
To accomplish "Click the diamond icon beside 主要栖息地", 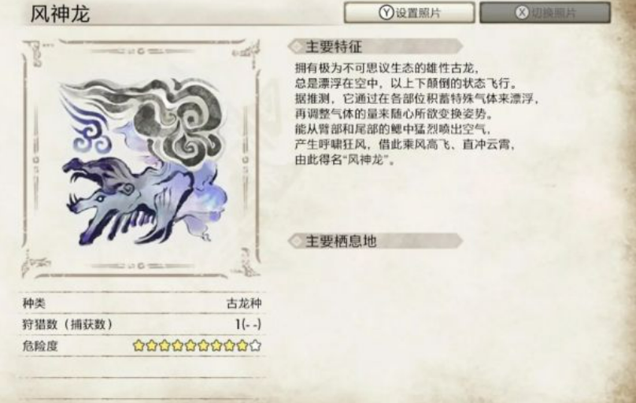I will coord(297,241).
